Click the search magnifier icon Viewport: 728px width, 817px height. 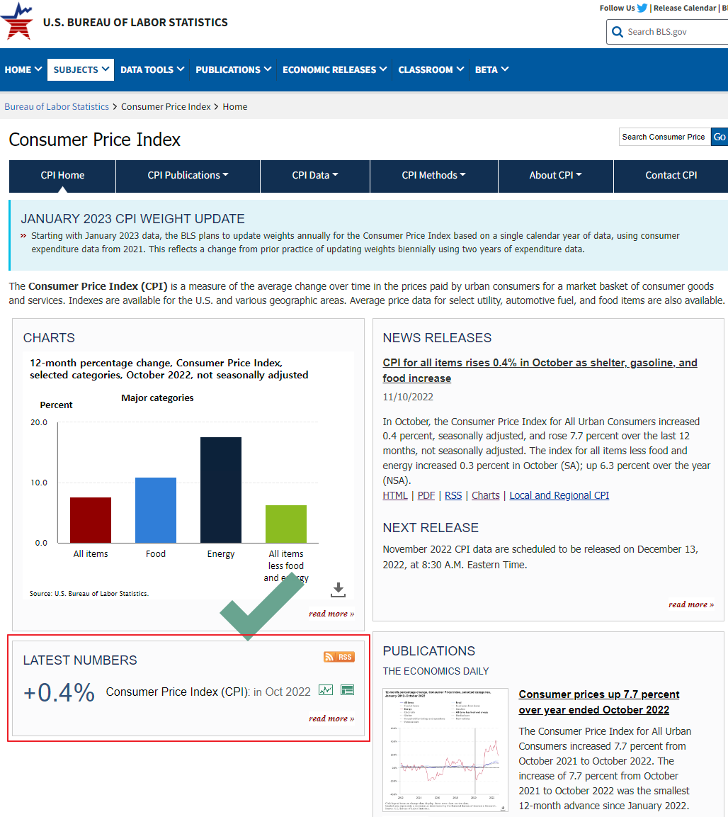tap(618, 32)
